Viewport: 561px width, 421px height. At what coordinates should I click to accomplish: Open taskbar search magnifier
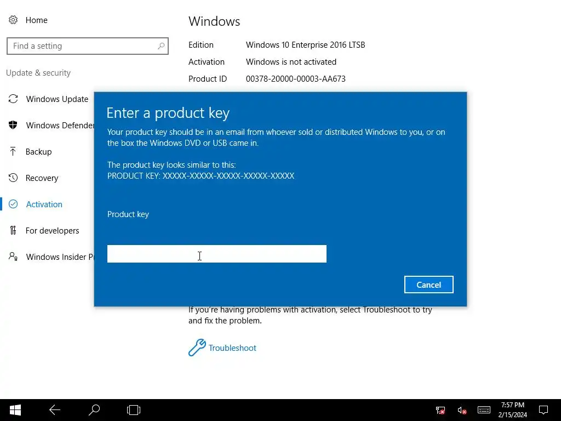coord(94,410)
